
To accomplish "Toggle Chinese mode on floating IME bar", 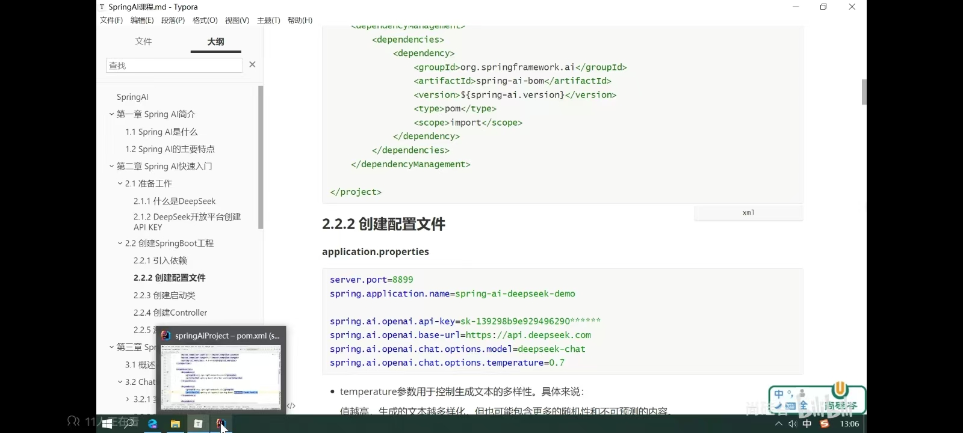I will (779, 394).
